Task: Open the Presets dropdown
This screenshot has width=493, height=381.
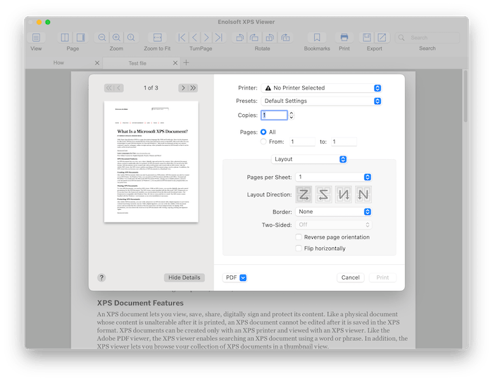Action: point(321,101)
